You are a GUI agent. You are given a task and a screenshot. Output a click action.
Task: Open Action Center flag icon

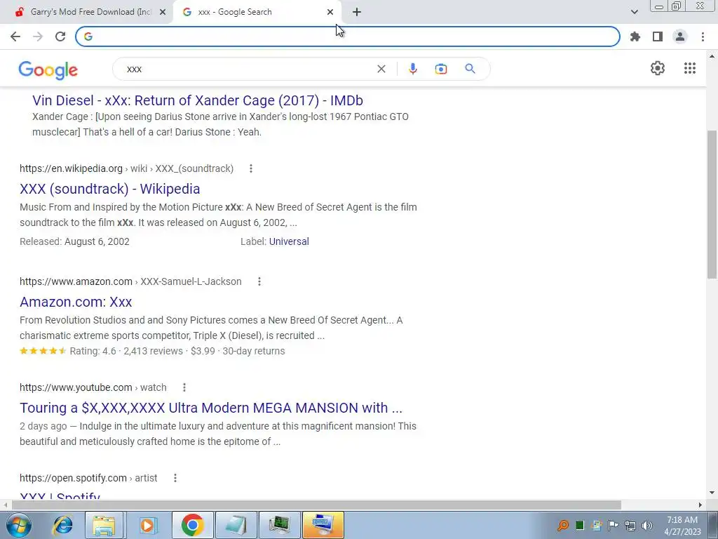pyautogui.click(x=613, y=526)
